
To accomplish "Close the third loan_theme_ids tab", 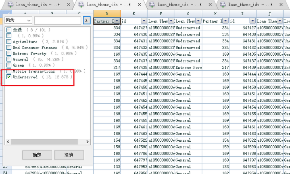I will click(210, 4).
